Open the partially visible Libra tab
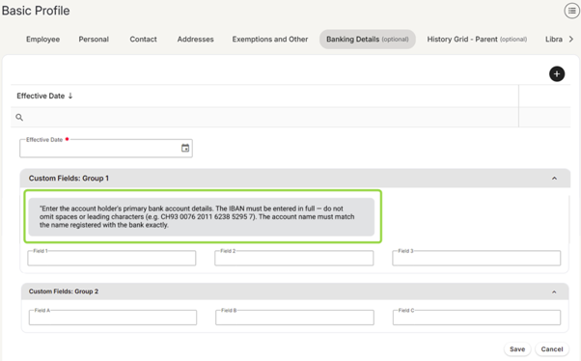This screenshot has height=361, width=581. [554, 40]
